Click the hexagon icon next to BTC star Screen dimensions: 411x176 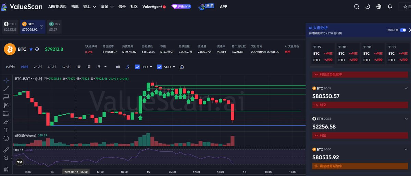pos(37,49)
